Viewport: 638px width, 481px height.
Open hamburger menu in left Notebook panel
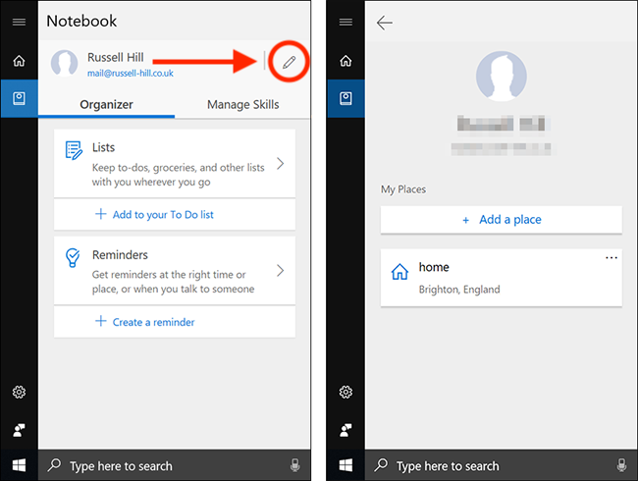19,22
